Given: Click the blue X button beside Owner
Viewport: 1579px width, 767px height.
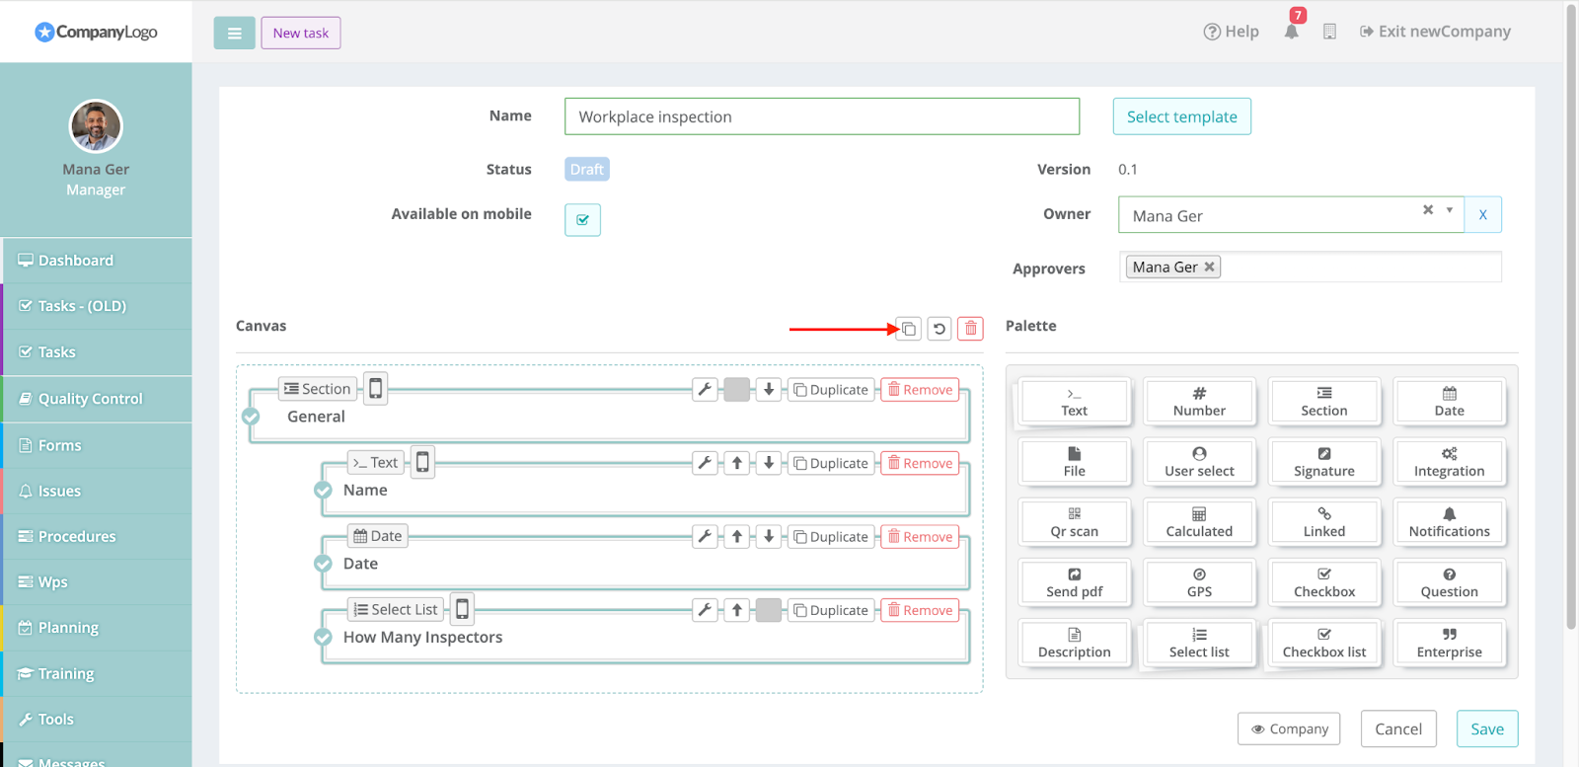Looking at the screenshot, I should (x=1482, y=214).
